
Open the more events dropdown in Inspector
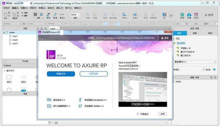pos(195,62)
